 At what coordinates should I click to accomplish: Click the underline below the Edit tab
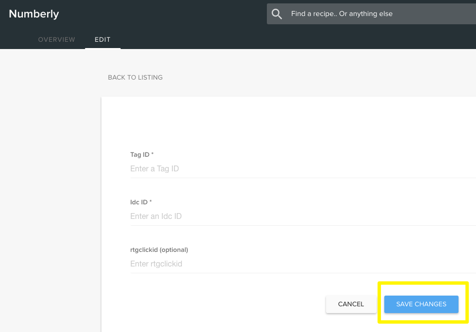pos(102,48)
